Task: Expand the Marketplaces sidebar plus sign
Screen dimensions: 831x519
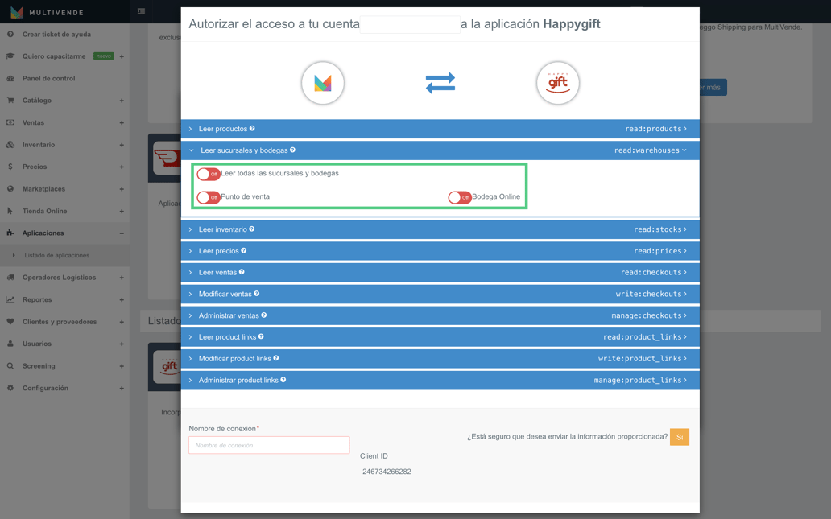Action: pyautogui.click(x=122, y=189)
